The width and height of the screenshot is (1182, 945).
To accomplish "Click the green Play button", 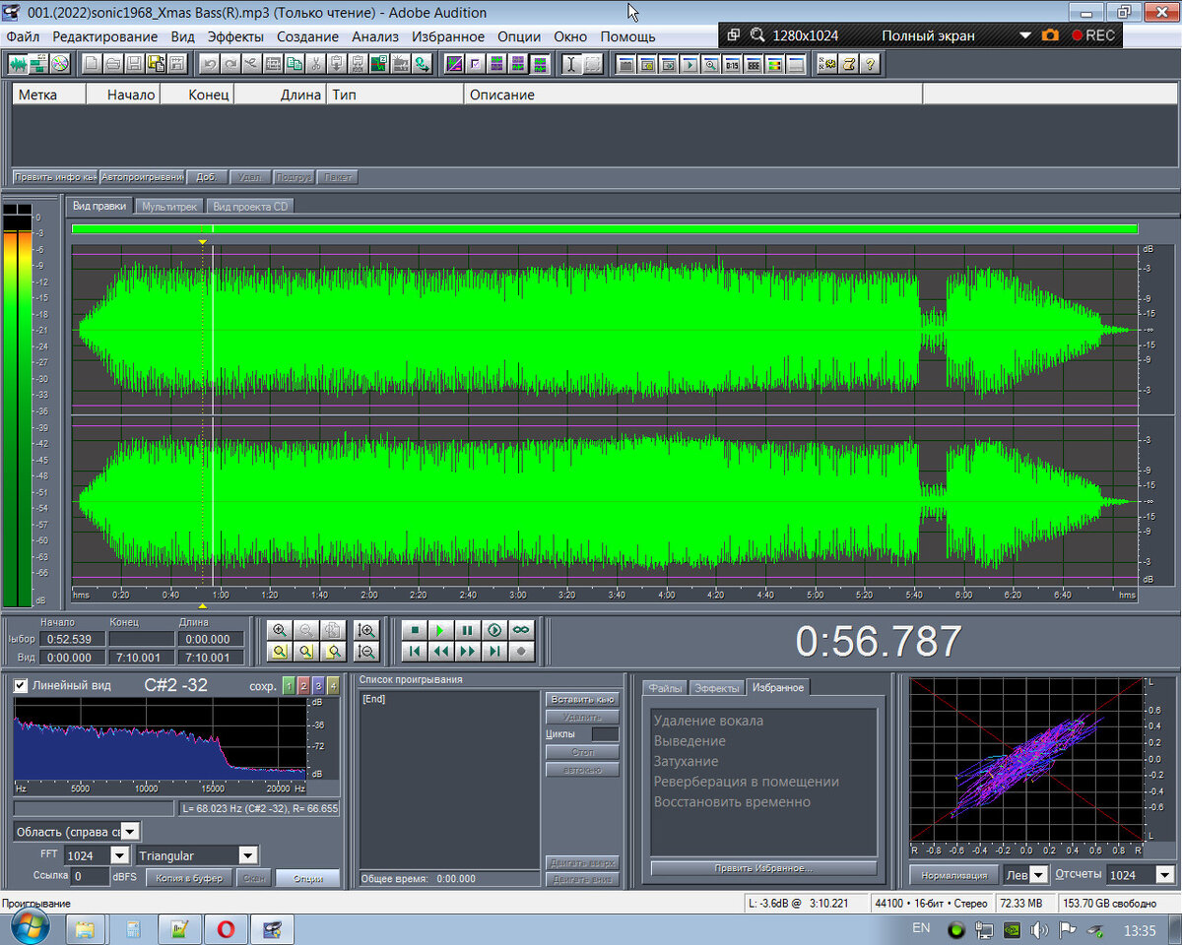I will (x=440, y=630).
